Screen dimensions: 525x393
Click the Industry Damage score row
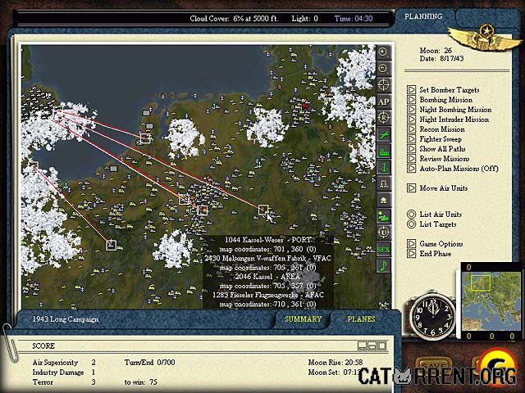[x=64, y=373]
